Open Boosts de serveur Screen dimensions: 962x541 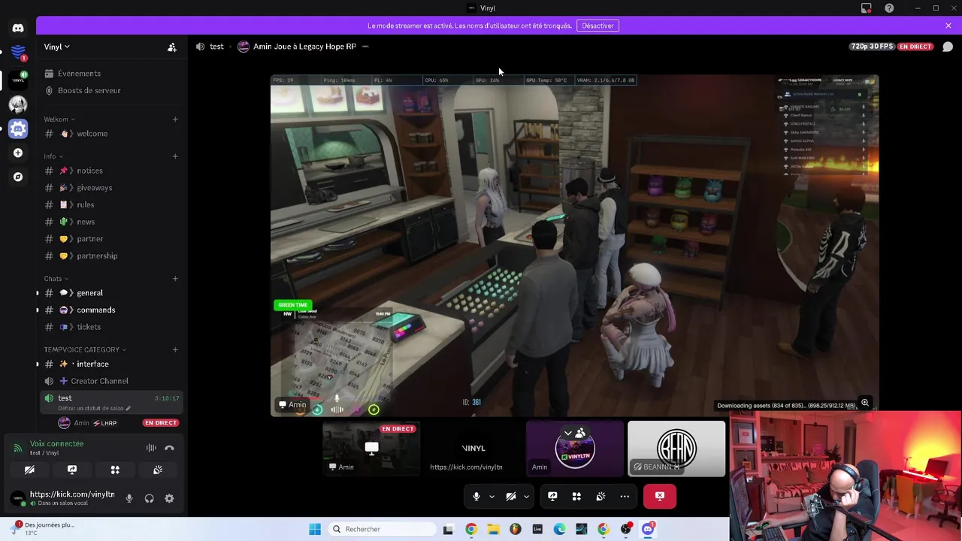click(111, 91)
